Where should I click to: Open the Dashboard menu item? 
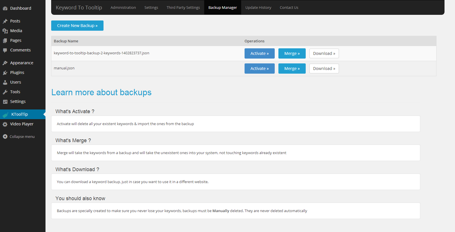(x=23, y=8)
